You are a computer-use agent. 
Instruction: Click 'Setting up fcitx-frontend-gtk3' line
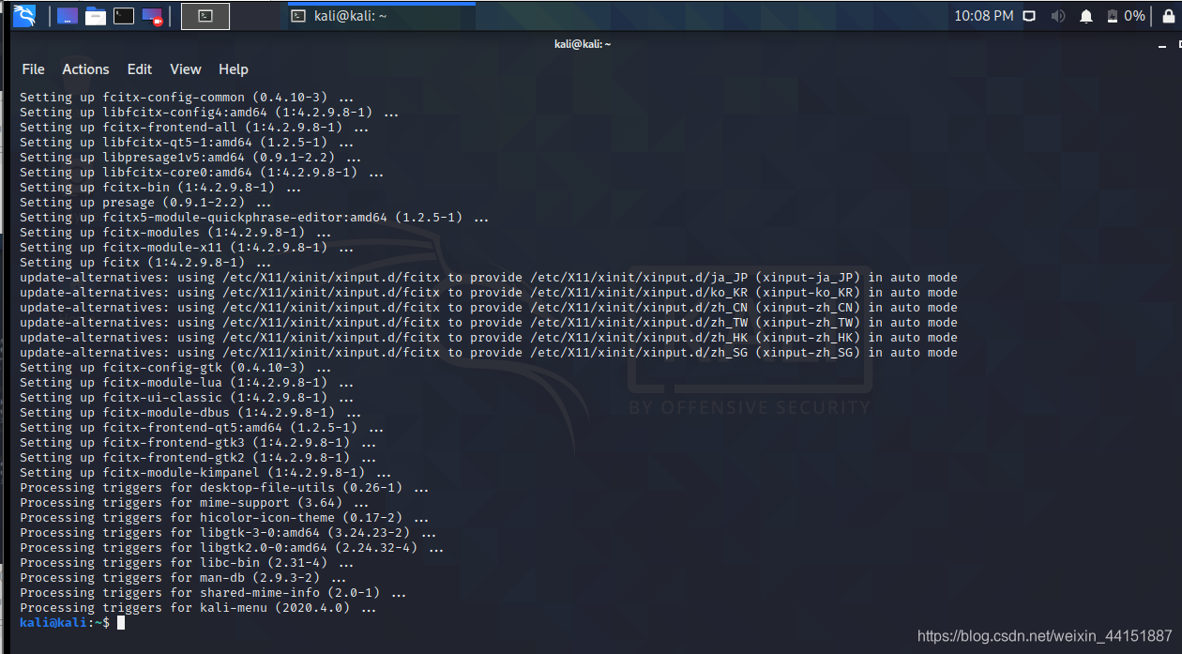click(x=198, y=443)
